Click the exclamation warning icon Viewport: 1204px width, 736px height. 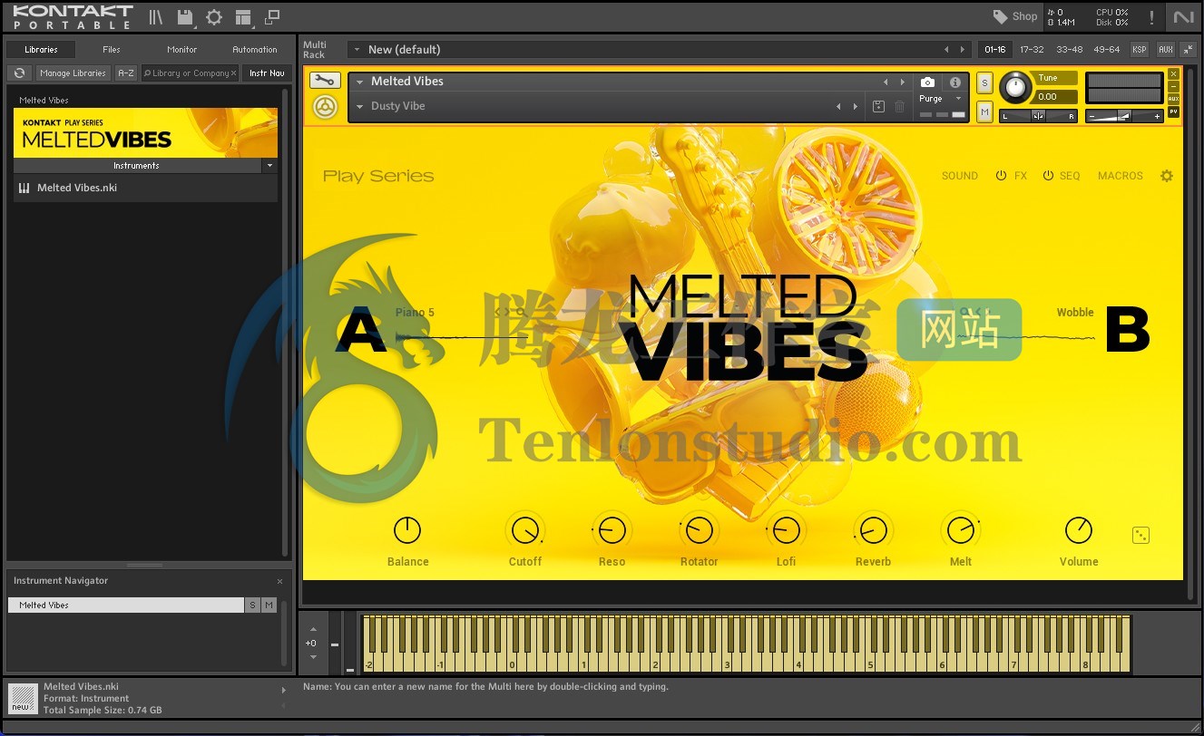(x=1151, y=17)
